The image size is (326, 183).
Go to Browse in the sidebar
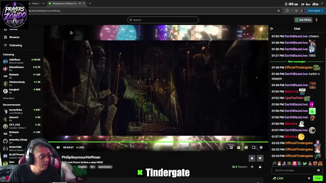[14, 37]
